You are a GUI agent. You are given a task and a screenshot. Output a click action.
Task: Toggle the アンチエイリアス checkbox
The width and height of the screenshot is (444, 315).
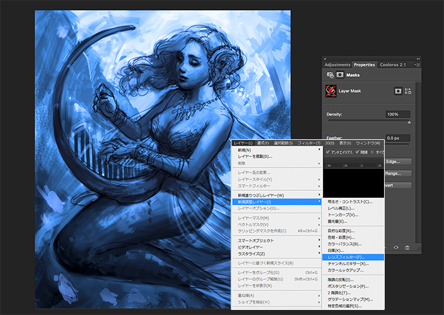pos(328,152)
